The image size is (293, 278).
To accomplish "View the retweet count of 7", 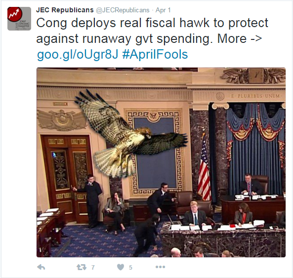I will [93, 268].
